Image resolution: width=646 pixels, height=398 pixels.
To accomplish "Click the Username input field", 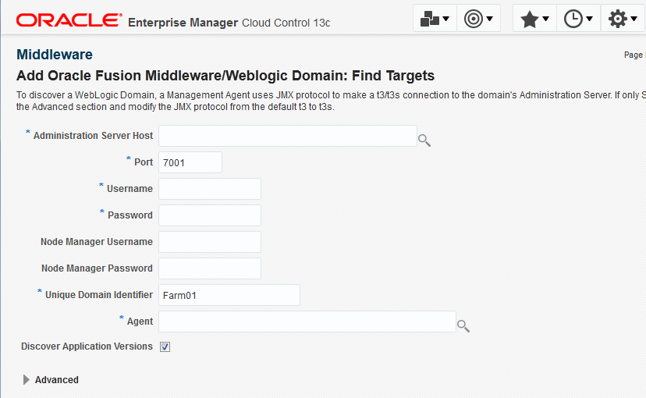I will coord(210,189).
